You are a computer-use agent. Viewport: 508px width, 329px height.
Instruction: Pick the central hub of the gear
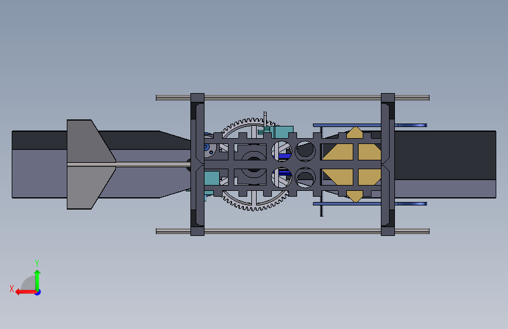(253, 164)
